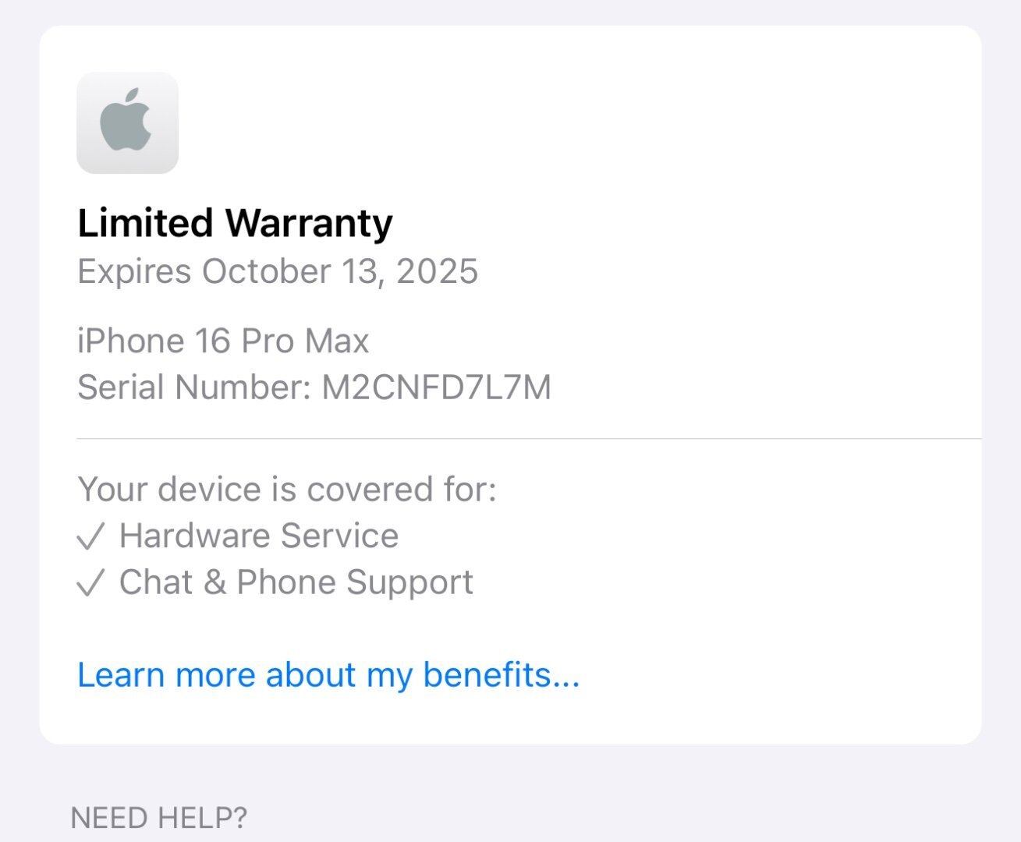Click the checkmark beside Chat & Phone Support
1021x842 pixels.
pos(90,583)
